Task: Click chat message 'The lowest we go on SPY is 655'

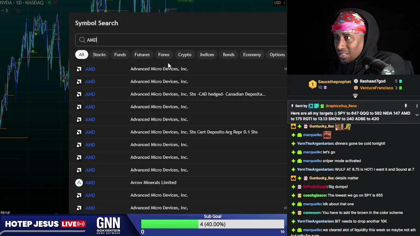Action: click(355, 195)
